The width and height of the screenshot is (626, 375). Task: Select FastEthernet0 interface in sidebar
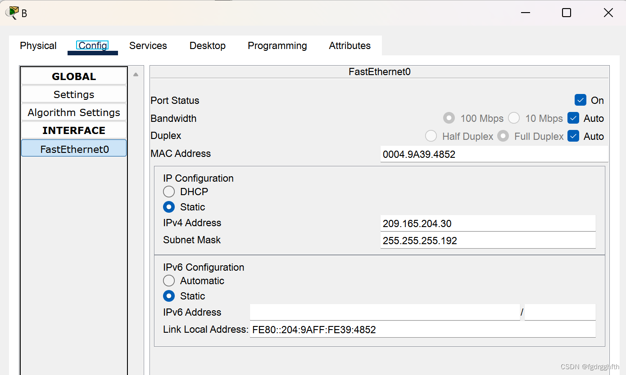pos(74,149)
